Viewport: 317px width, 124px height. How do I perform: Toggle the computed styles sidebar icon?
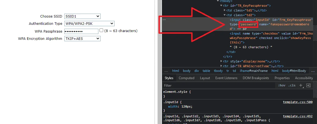(x=308, y=86)
